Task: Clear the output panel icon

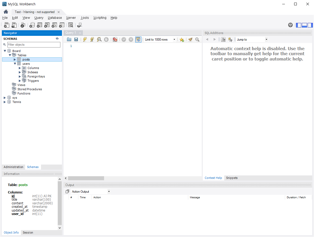Action: coord(68,191)
